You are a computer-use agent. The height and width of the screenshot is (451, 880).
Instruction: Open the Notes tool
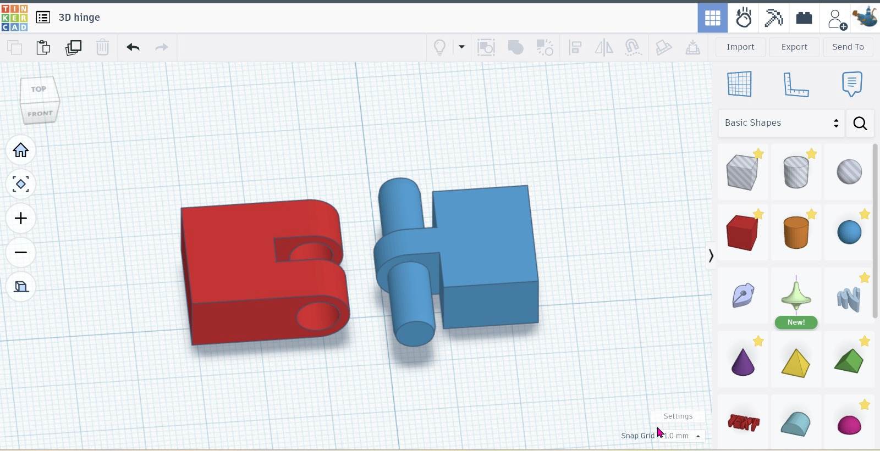coord(852,84)
